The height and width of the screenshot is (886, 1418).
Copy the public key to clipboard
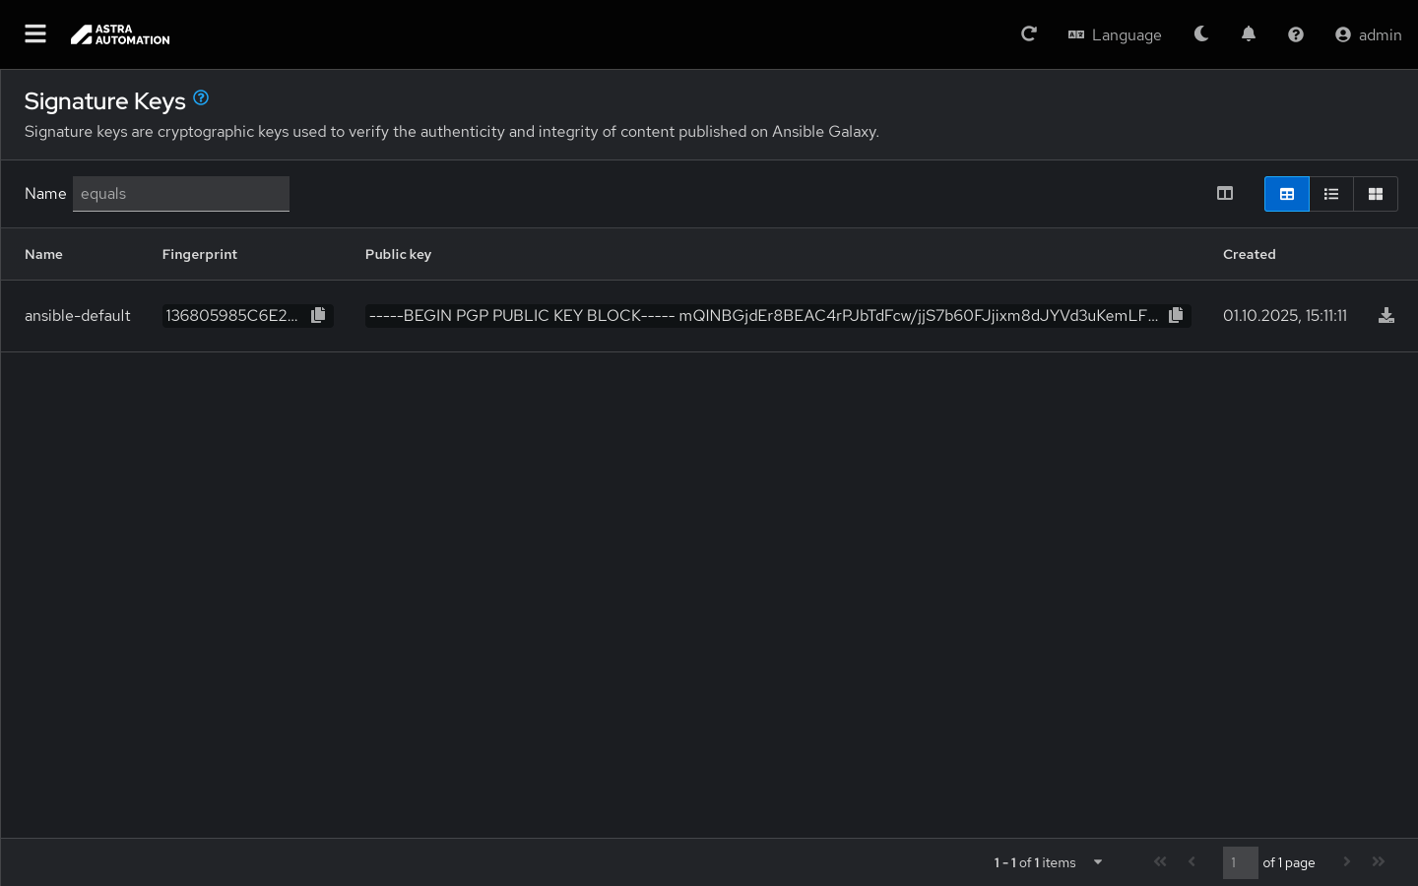point(1176,315)
